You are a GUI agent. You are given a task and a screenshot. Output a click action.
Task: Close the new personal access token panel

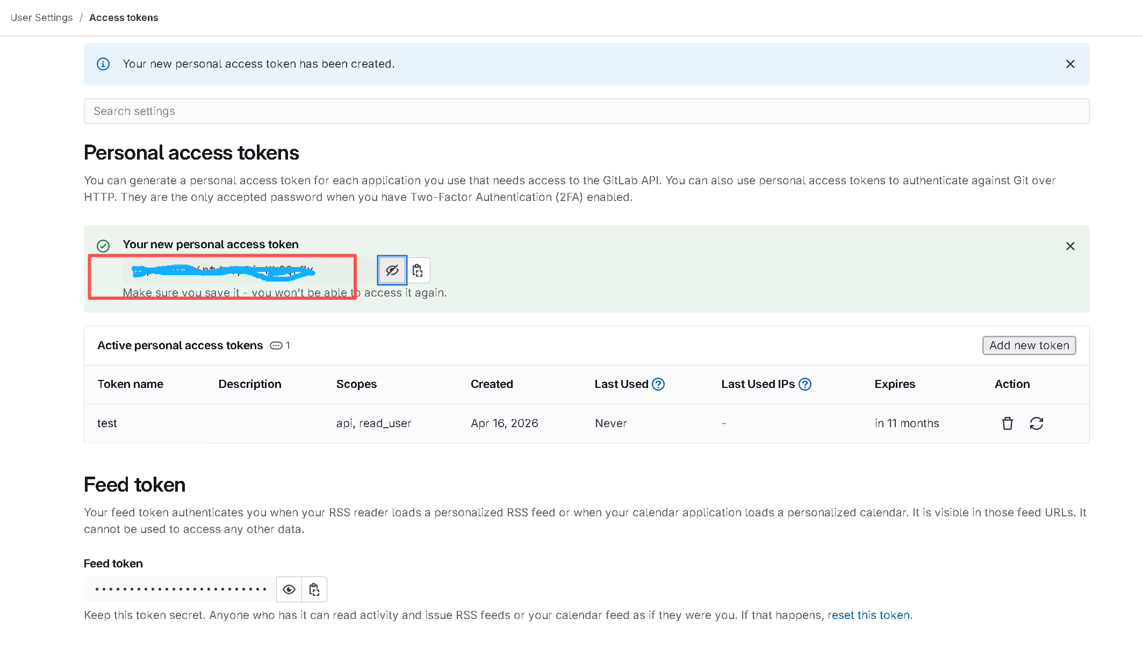1070,246
